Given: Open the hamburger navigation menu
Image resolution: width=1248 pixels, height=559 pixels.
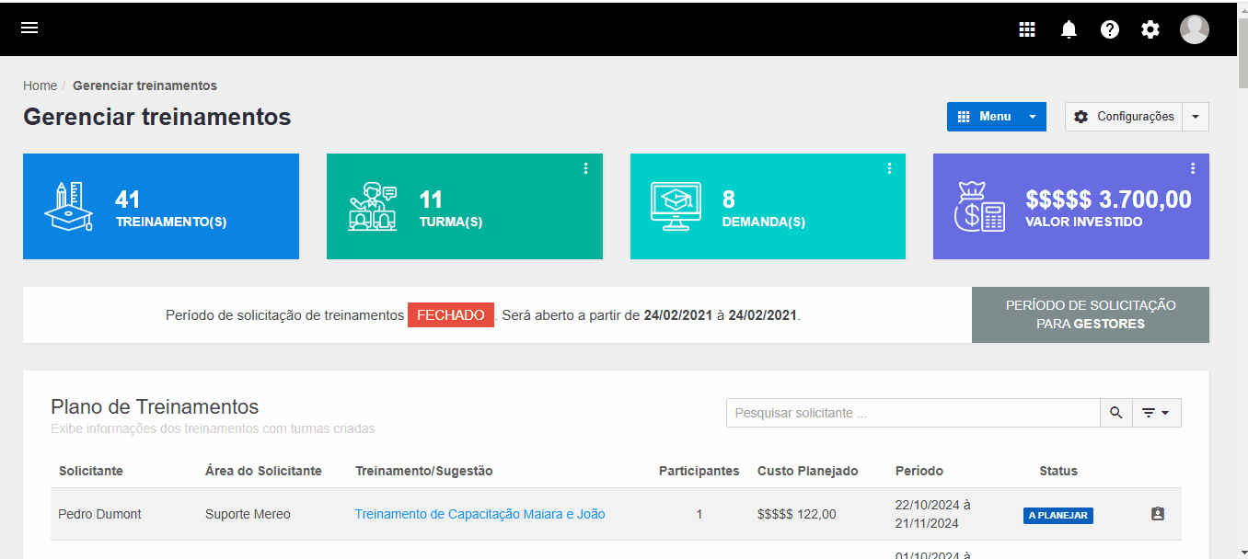Looking at the screenshot, I should coord(29,28).
